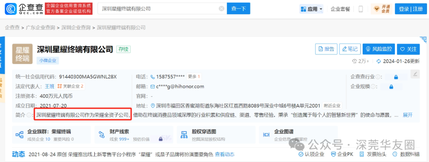Click 附近企业 button
Image resolution: width=429 pixels, height=162 pixels.
(x=332, y=105)
